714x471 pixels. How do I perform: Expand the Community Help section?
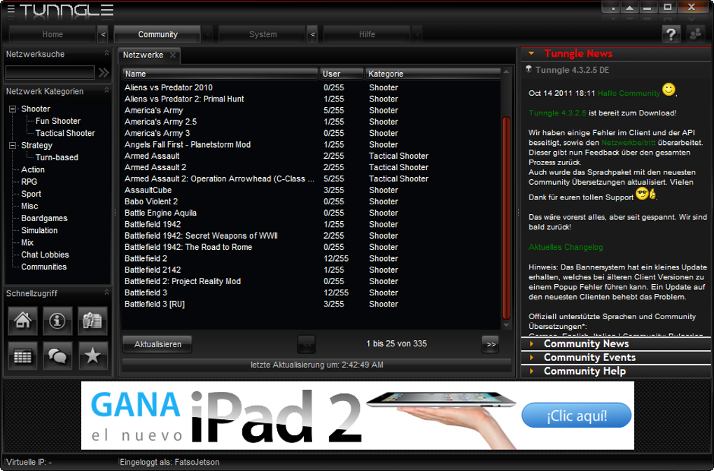pyautogui.click(x=531, y=372)
